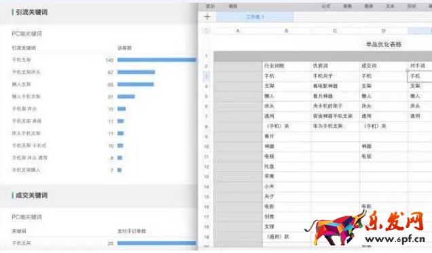Select the 电视 cell in 成交词 column
The width and height of the screenshot is (432, 253).
point(384,157)
